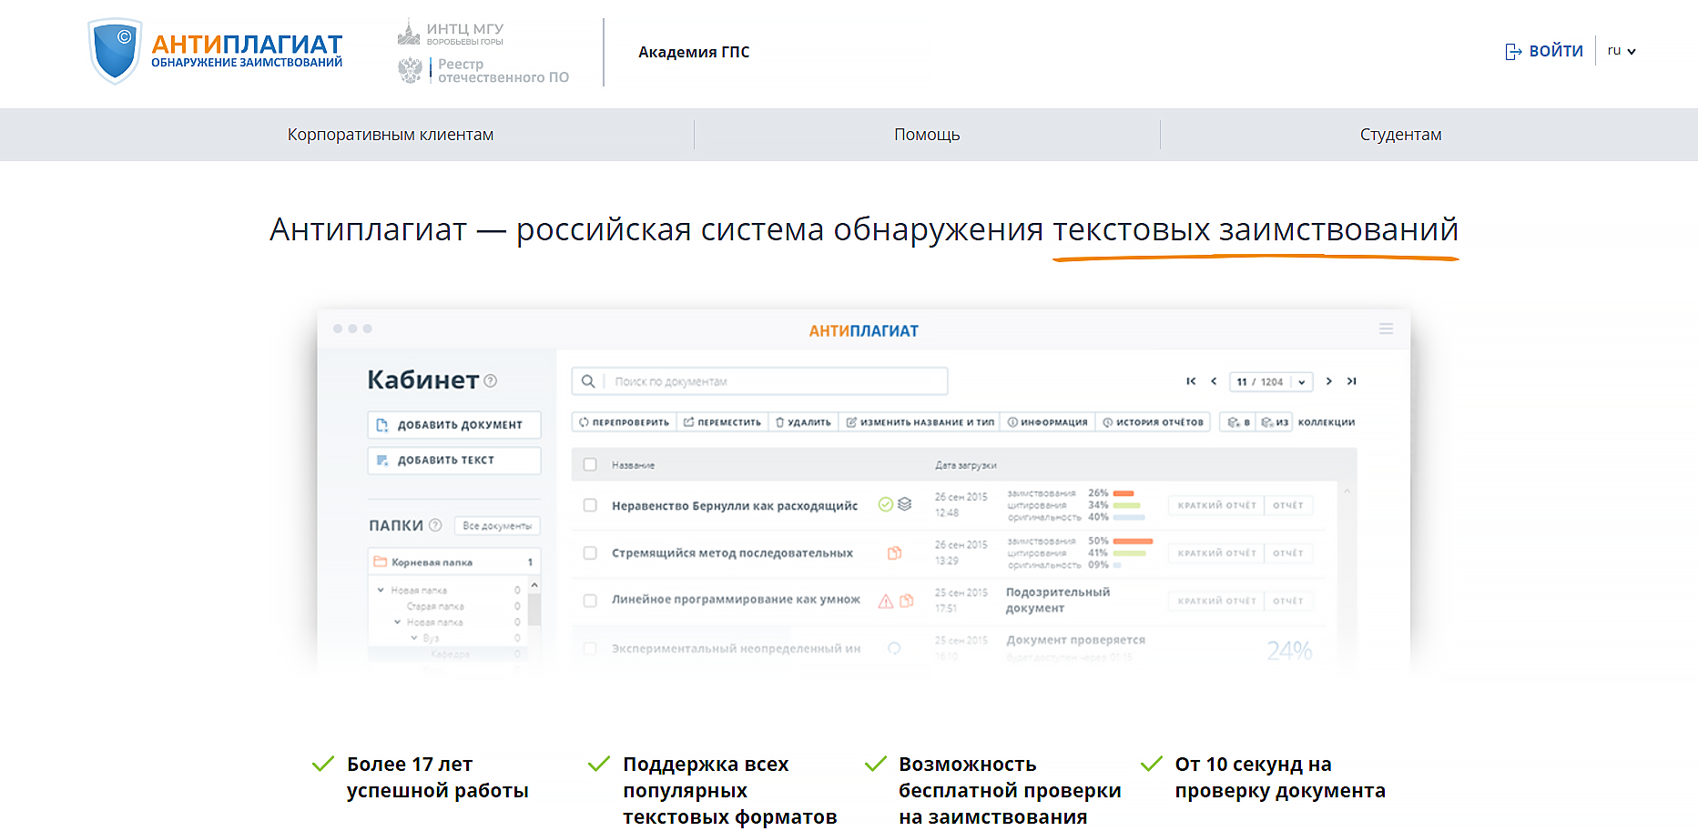The image size is (1698, 831).
Task: Click the magnifier search icon
Action: tap(588, 381)
